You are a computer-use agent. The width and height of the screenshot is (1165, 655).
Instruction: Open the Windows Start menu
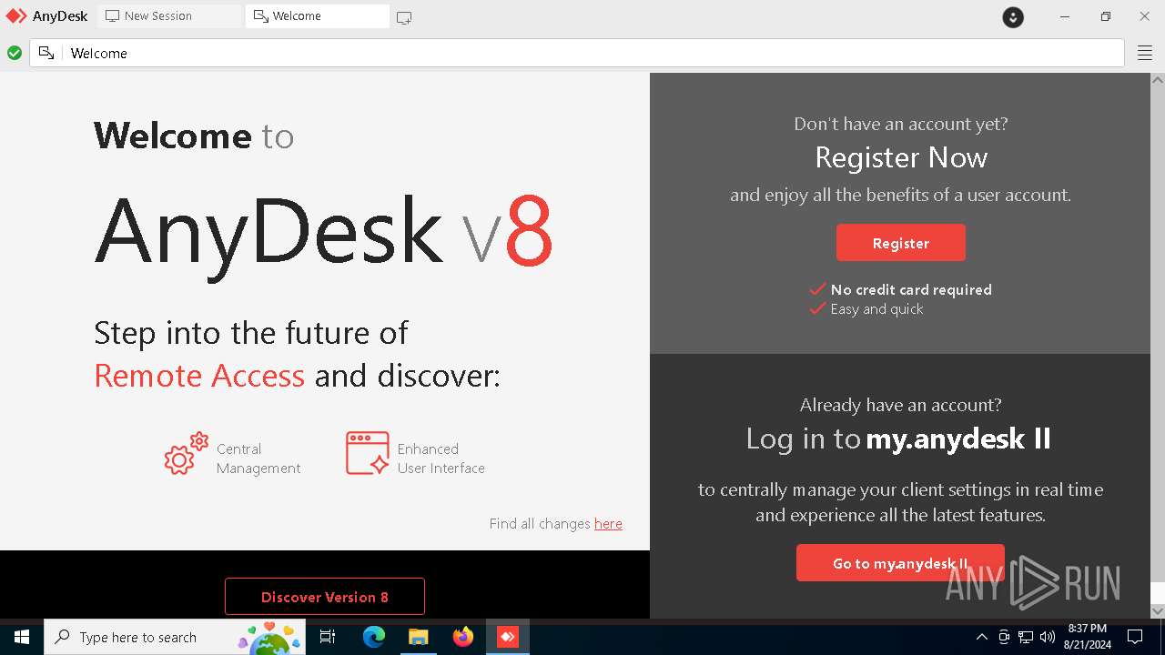[x=22, y=637]
